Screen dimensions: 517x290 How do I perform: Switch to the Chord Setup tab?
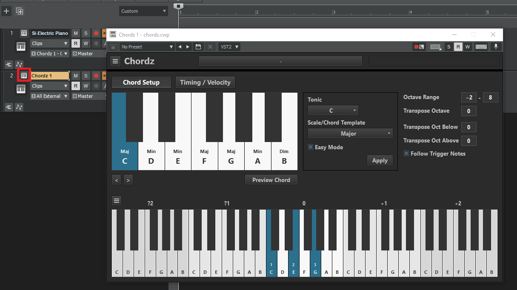pyautogui.click(x=141, y=82)
